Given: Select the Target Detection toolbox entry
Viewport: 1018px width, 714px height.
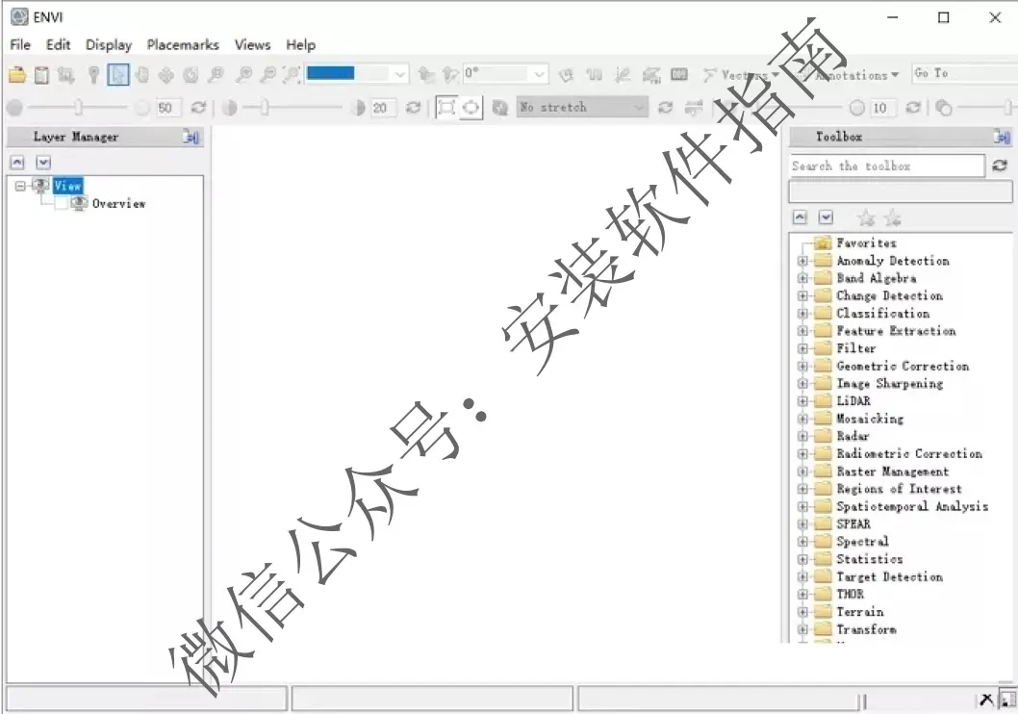Looking at the screenshot, I should (x=889, y=576).
